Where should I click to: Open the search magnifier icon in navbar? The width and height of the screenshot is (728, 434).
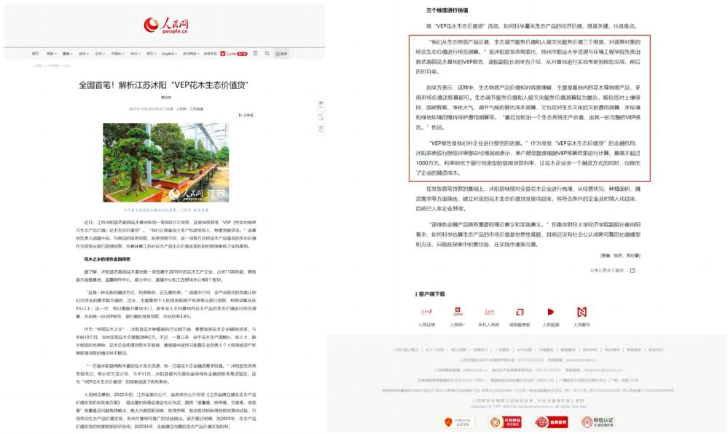click(x=267, y=53)
